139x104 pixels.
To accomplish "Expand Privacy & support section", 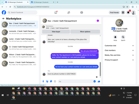I will pos(119,60).
